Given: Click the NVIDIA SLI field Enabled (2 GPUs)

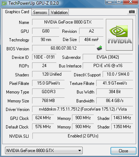Looking at the screenshot, I should pyautogui.click(x=83, y=136).
